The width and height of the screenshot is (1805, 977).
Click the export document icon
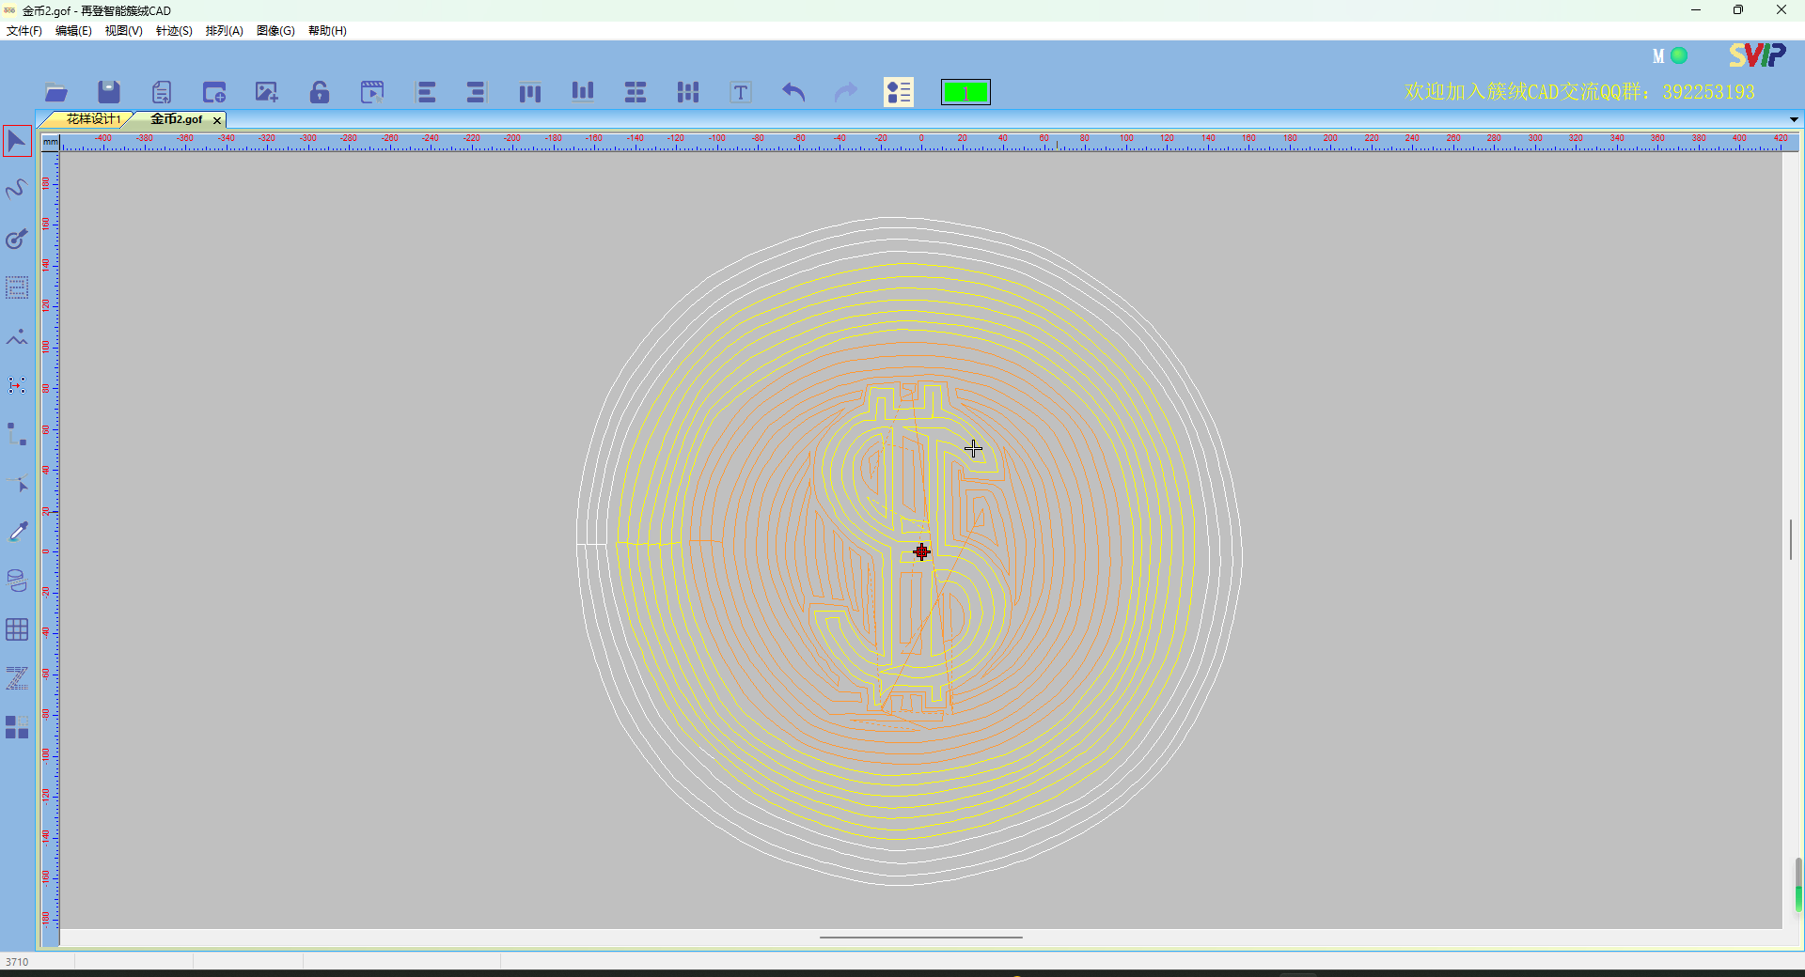point(162,92)
